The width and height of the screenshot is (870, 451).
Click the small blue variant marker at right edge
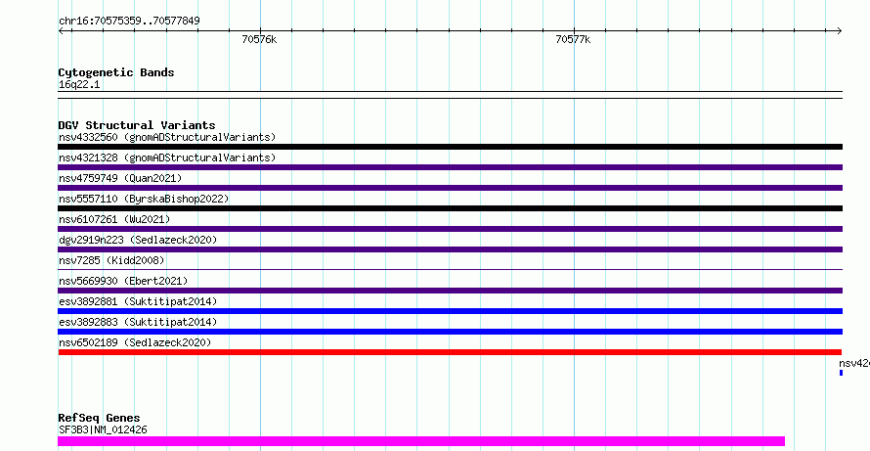point(841,373)
